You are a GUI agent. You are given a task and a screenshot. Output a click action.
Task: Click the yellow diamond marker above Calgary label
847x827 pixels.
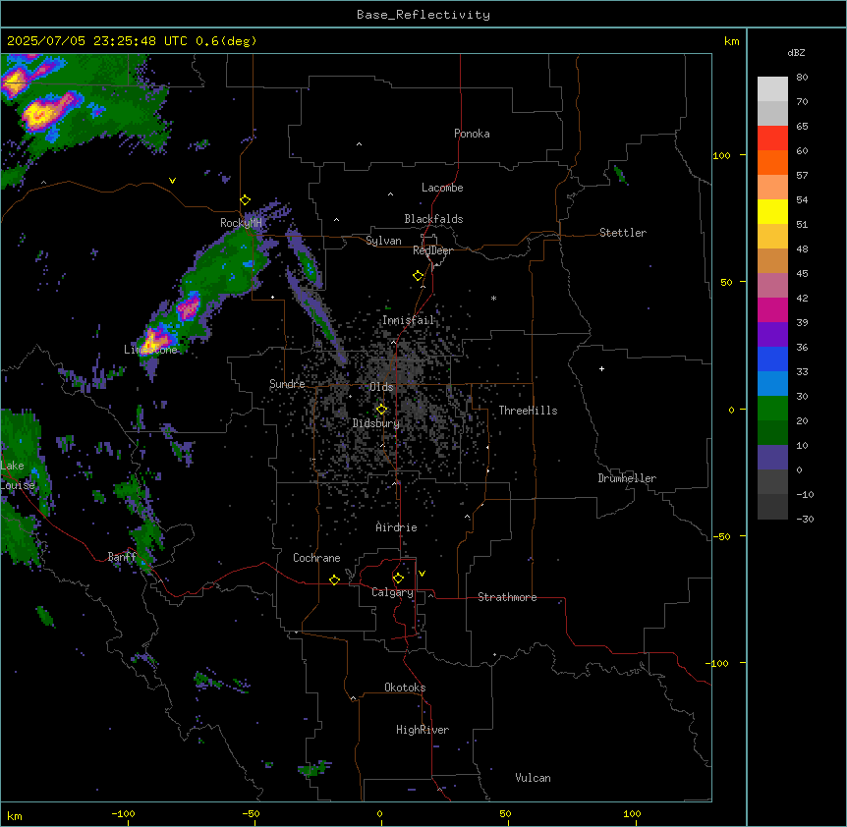pos(398,579)
